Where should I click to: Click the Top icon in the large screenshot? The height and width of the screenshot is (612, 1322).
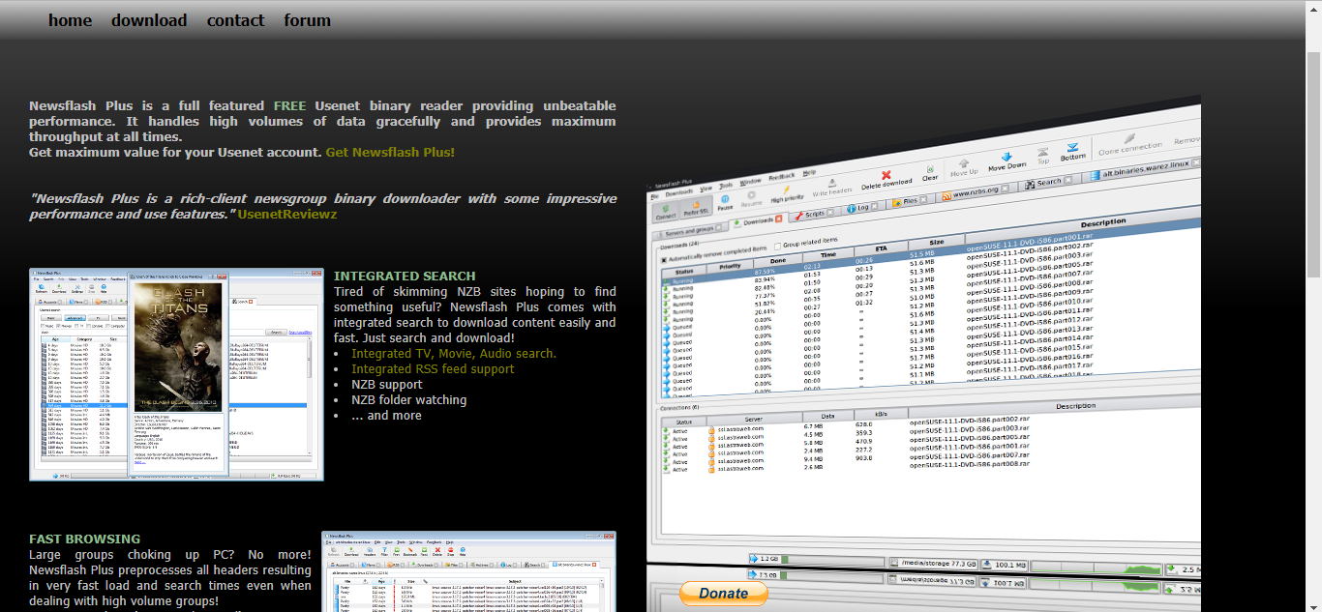[1042, 156]
